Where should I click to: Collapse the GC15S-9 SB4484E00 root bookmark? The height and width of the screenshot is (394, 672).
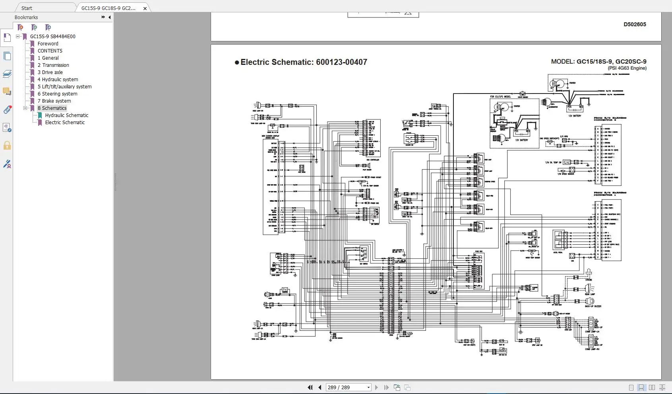pyautogui.click(x=18, y=36)
